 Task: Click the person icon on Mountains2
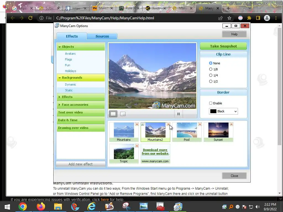(142, 124)
